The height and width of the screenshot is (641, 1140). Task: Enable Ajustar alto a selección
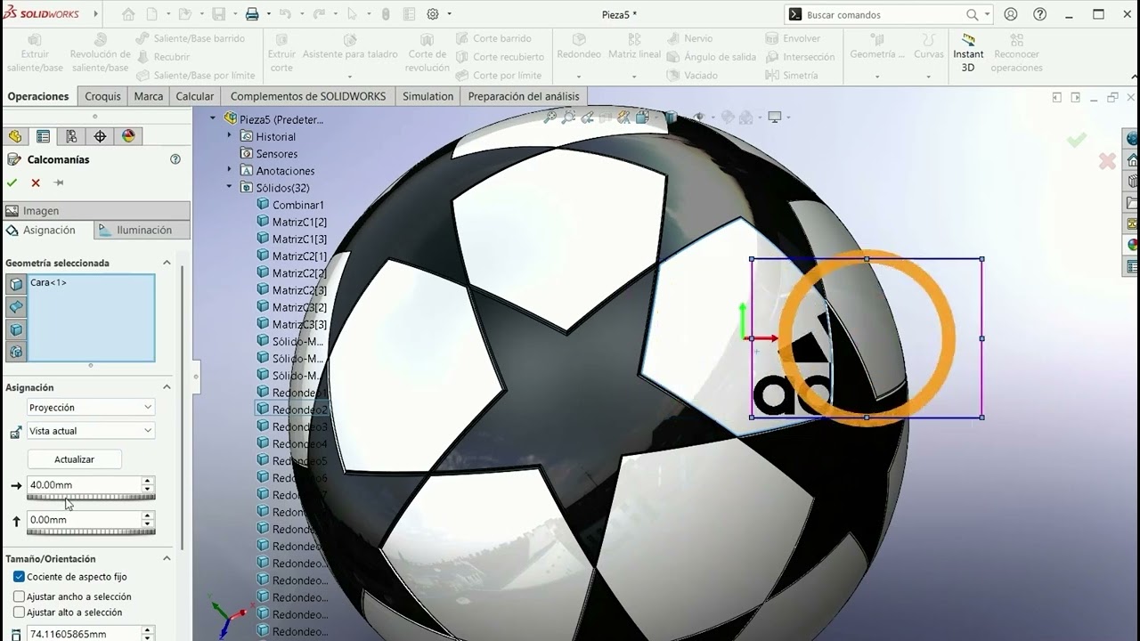coord(19,613)
